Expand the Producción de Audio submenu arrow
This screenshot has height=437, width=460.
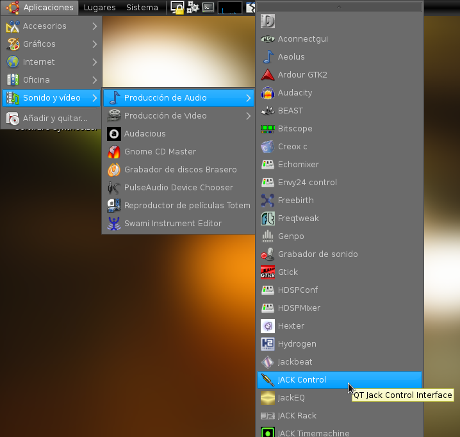248,98
